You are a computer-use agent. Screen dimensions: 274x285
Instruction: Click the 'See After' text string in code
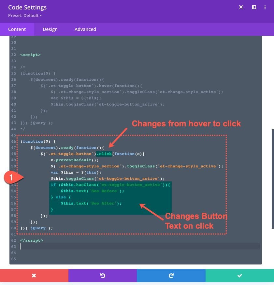[103, 203]
